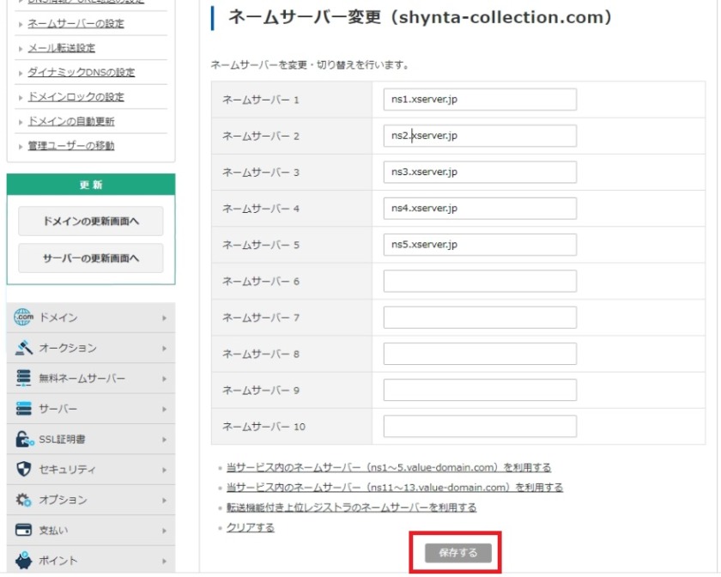Click the points piggy bank icon

point(23,561)
